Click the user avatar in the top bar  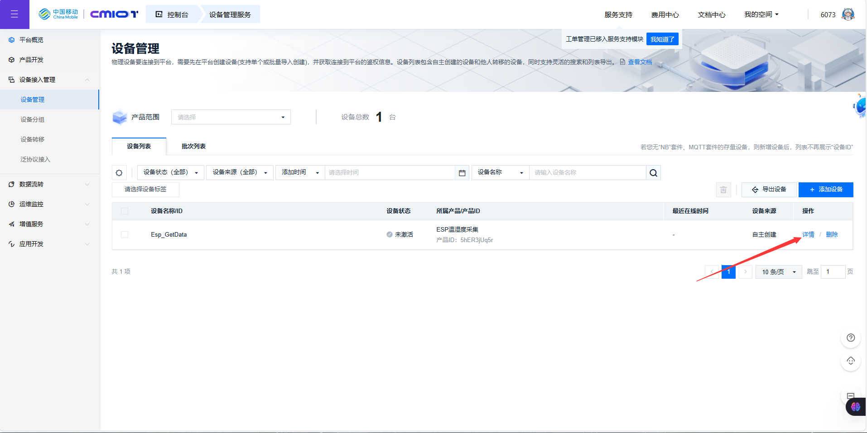848,14
